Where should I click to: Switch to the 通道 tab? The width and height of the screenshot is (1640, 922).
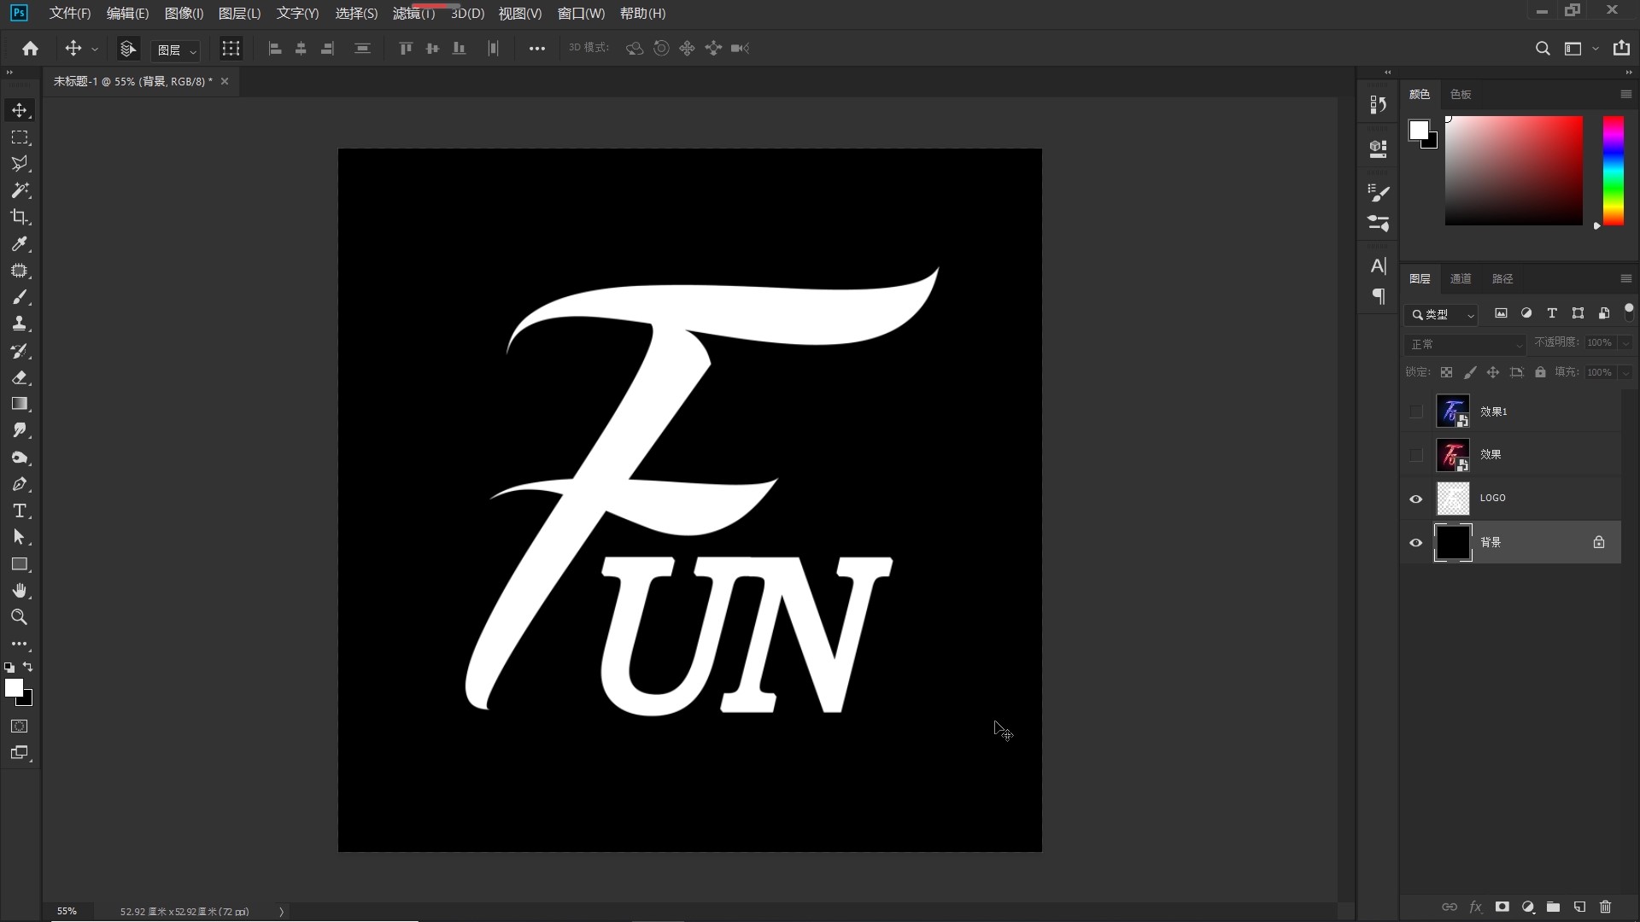pos(1460,278)
